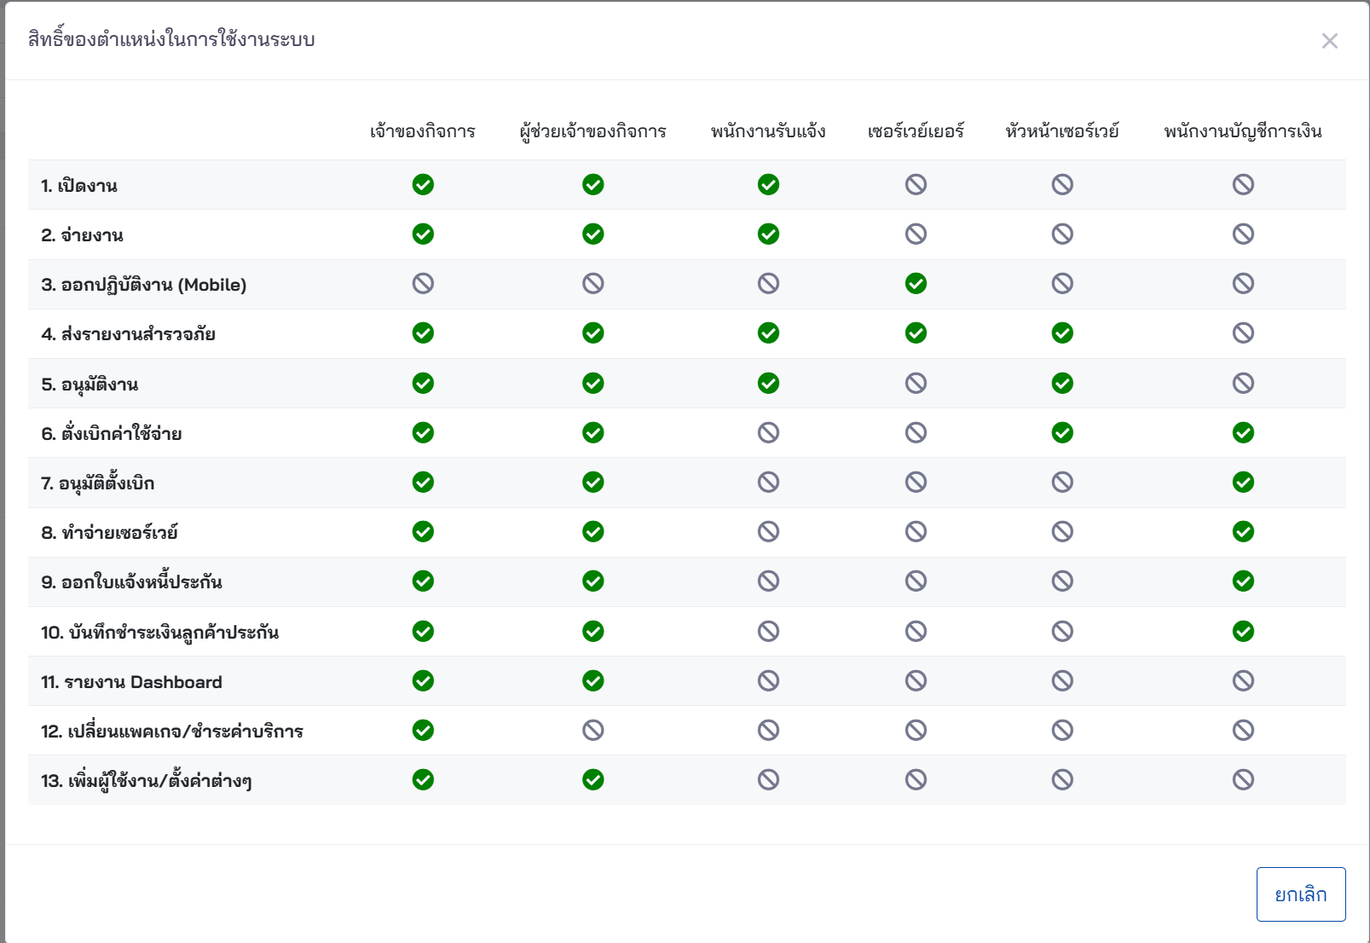Click the row label 11. รายงาน Dashboard
Viewport: 1370px width, 943px height.
click(x=131, y=682)
